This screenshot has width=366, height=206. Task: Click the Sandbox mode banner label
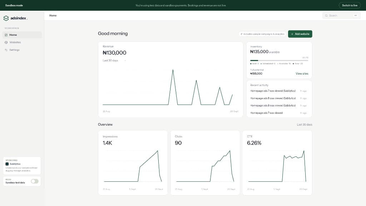click(14, 5)
